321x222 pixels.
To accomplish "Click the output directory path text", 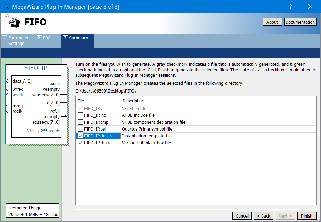I will coord(106,91).
